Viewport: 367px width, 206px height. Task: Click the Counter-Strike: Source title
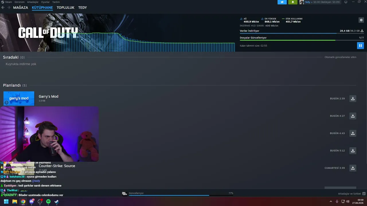point(57,166)
